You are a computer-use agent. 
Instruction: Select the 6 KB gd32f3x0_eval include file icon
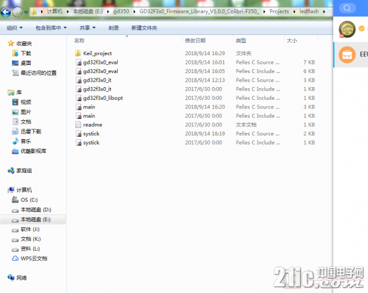(79, 71)
